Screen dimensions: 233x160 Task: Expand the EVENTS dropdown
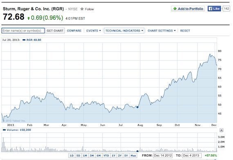(94, 31)
